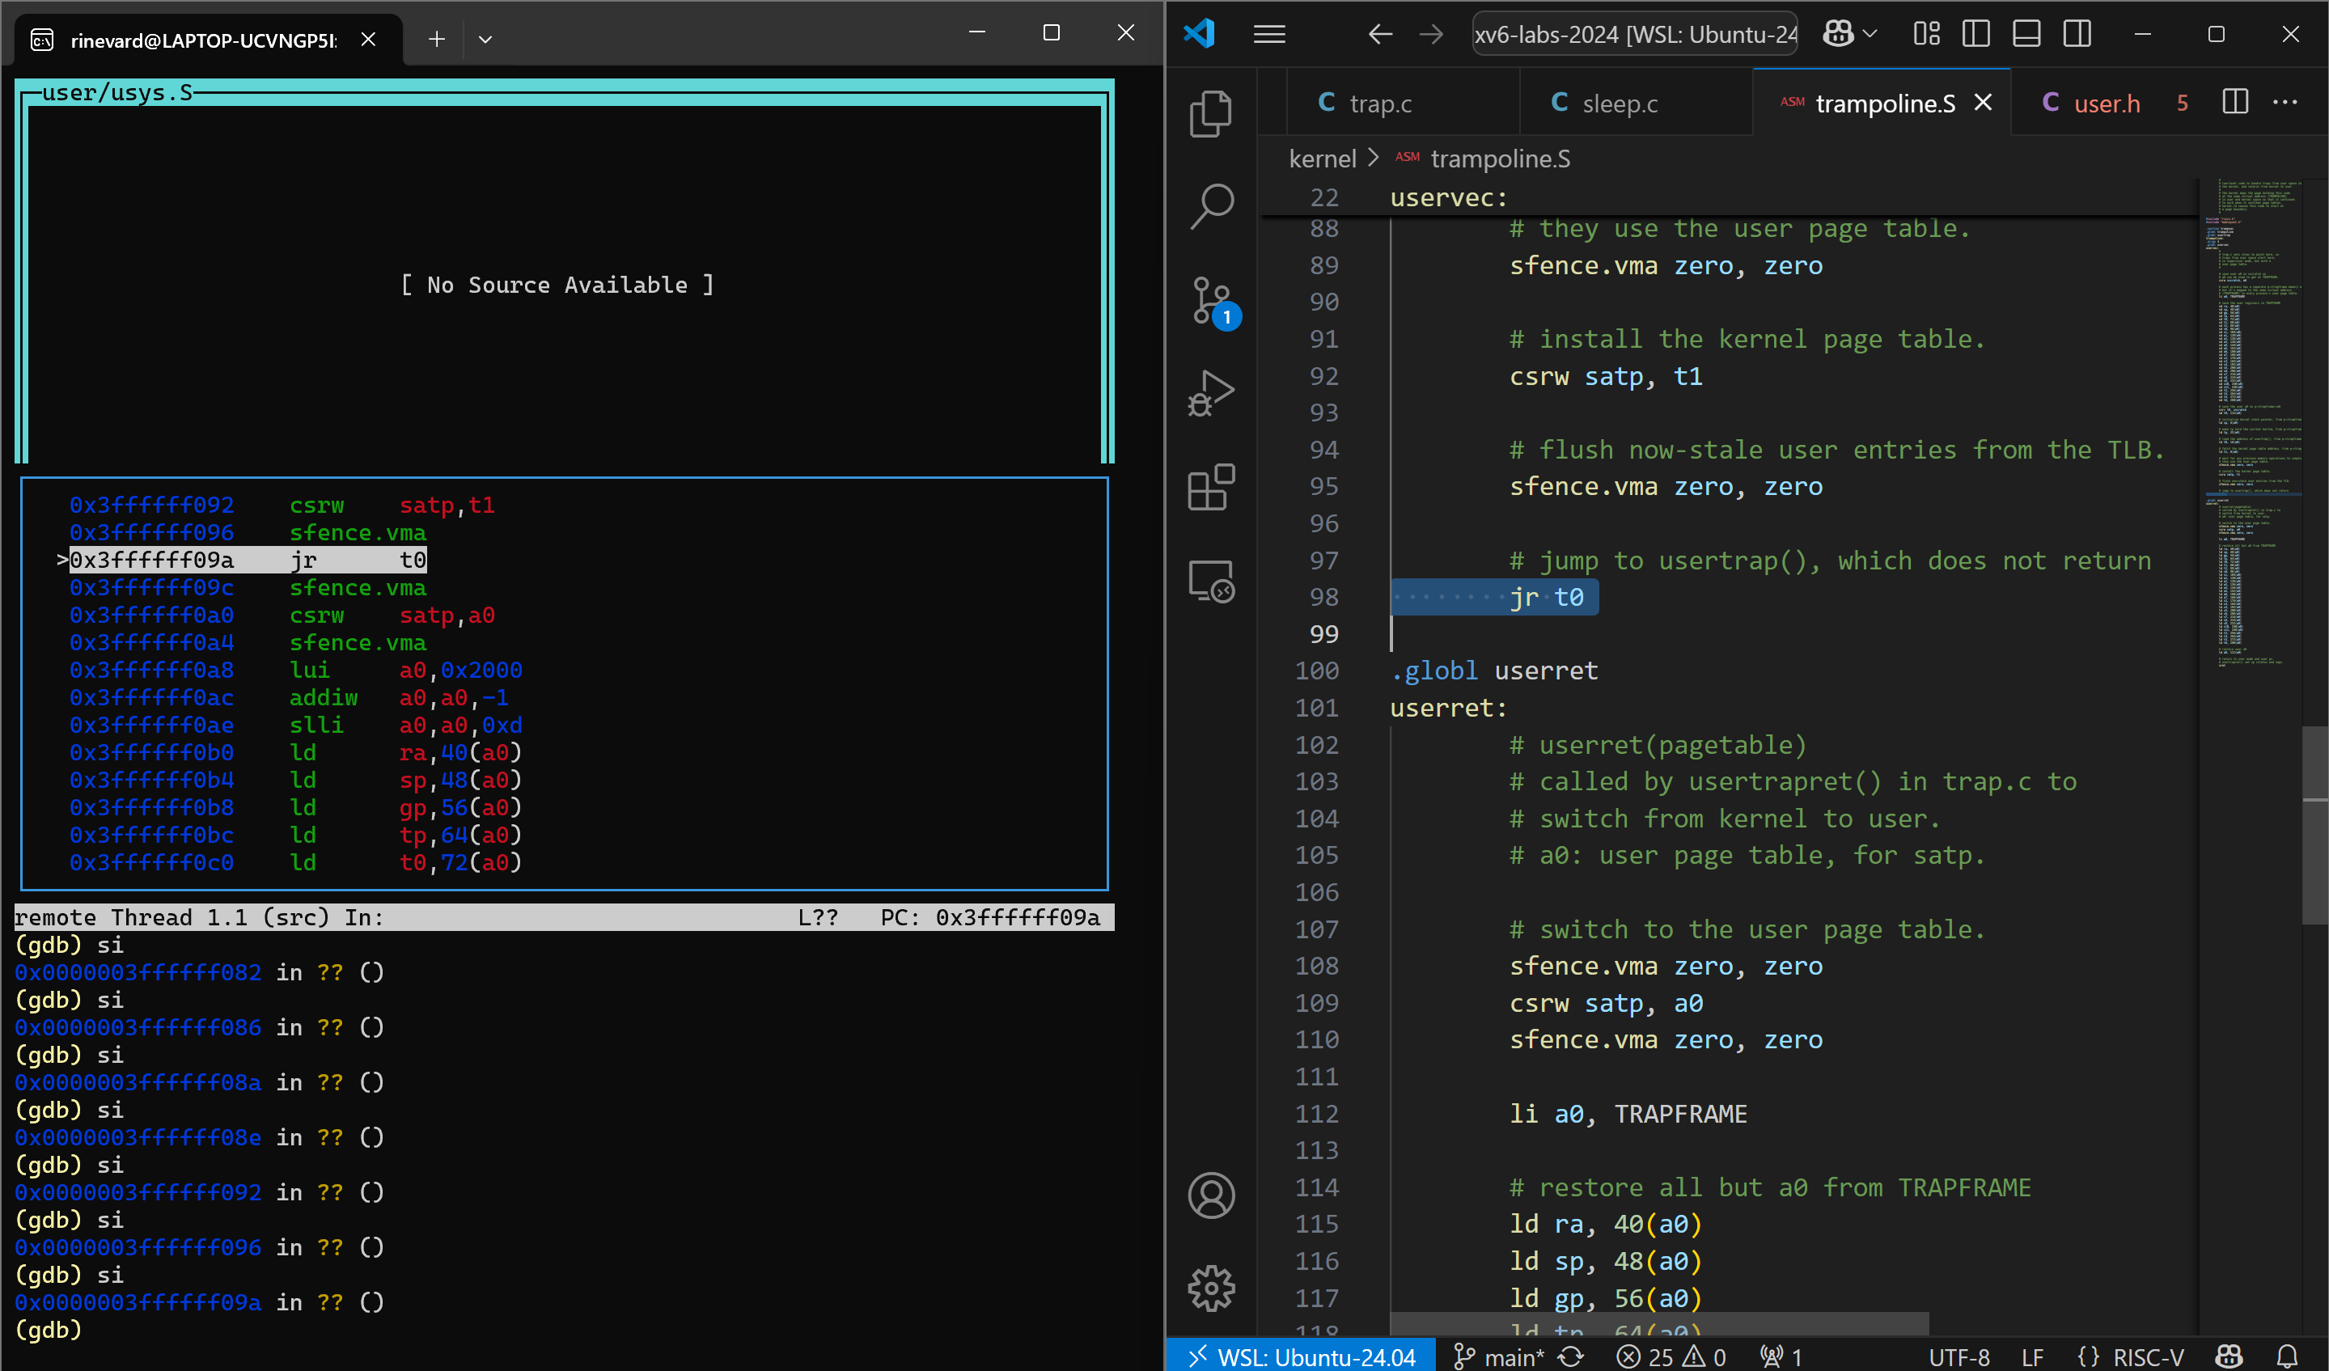Open terminal new-tab dropdown arrow
Screen dimensions: 2329x1371
click(485, 39)
